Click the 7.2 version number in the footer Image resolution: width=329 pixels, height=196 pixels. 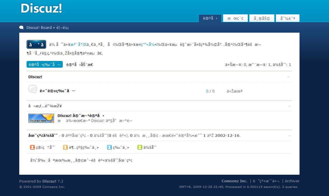coord(60,181)
